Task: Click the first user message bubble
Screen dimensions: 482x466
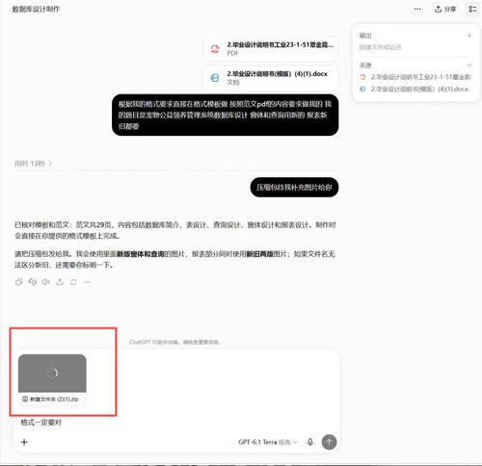Action: pos(226,115)
